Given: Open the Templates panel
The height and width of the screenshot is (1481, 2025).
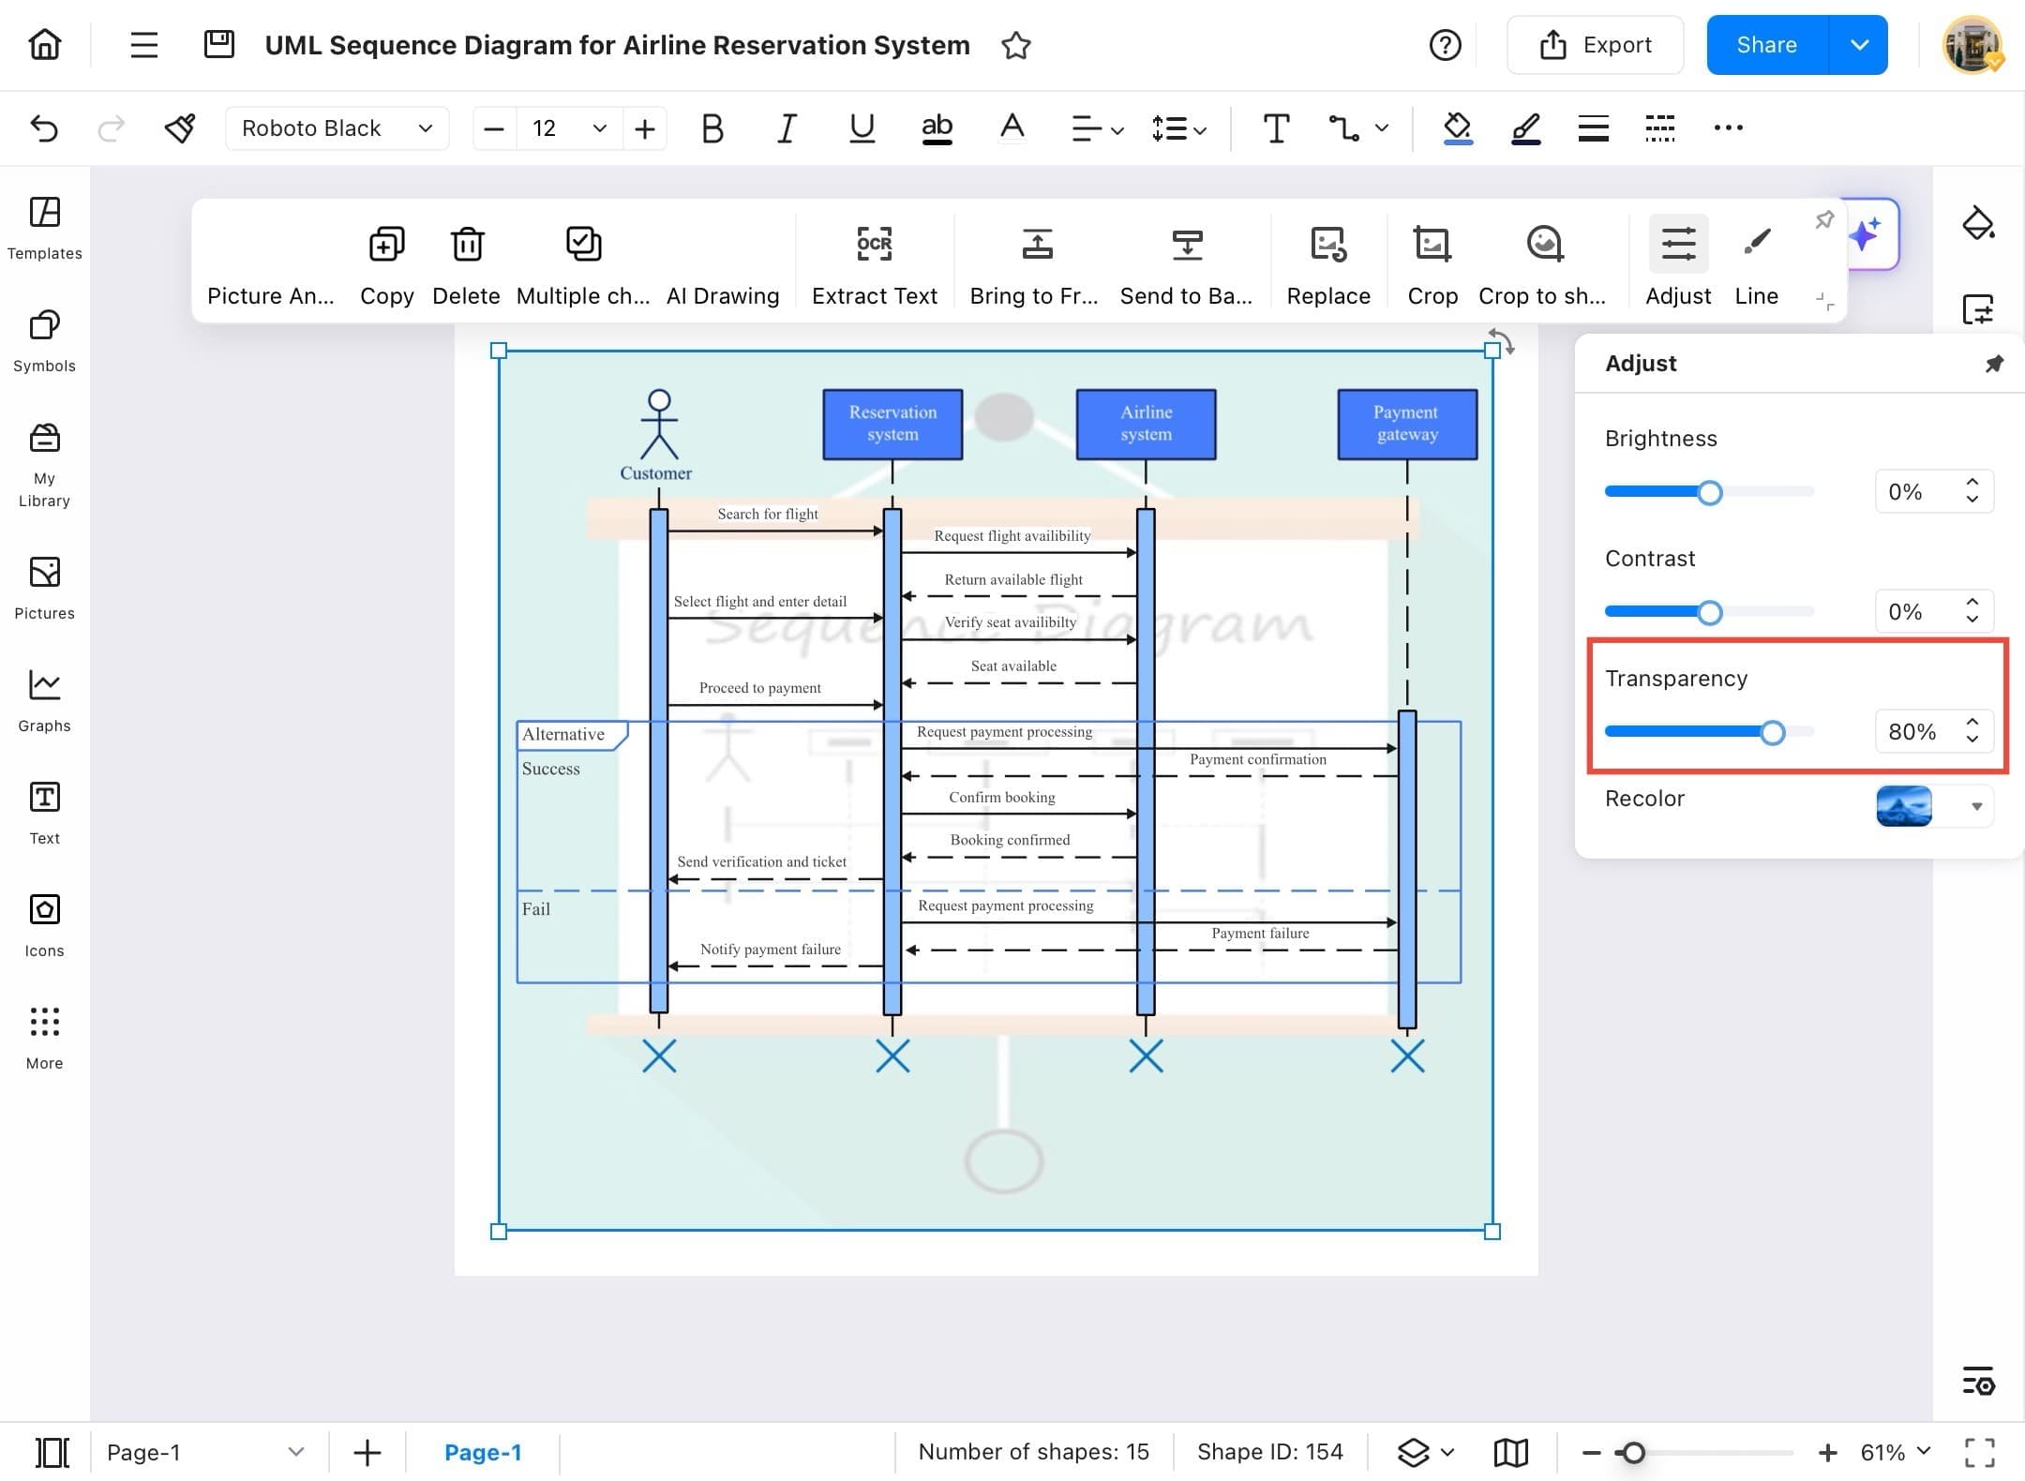Looking at the screenshot, I should 43,228.
